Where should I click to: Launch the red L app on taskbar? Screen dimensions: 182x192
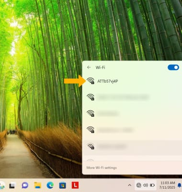tap(75, 185)
